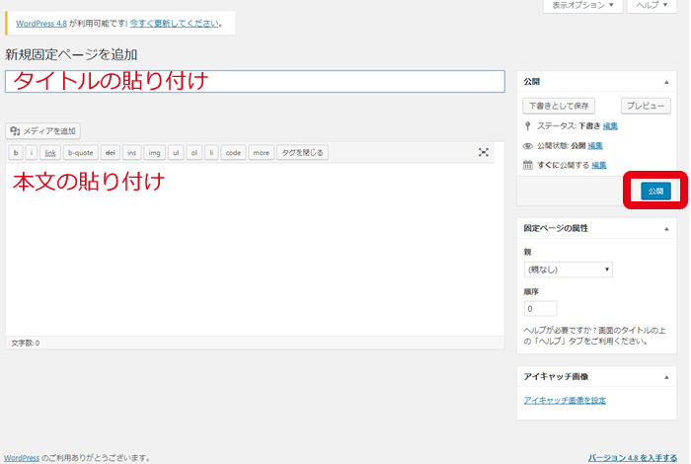Save the page with 下書きとして保存
691x464 pixels.
click(559, 106)
